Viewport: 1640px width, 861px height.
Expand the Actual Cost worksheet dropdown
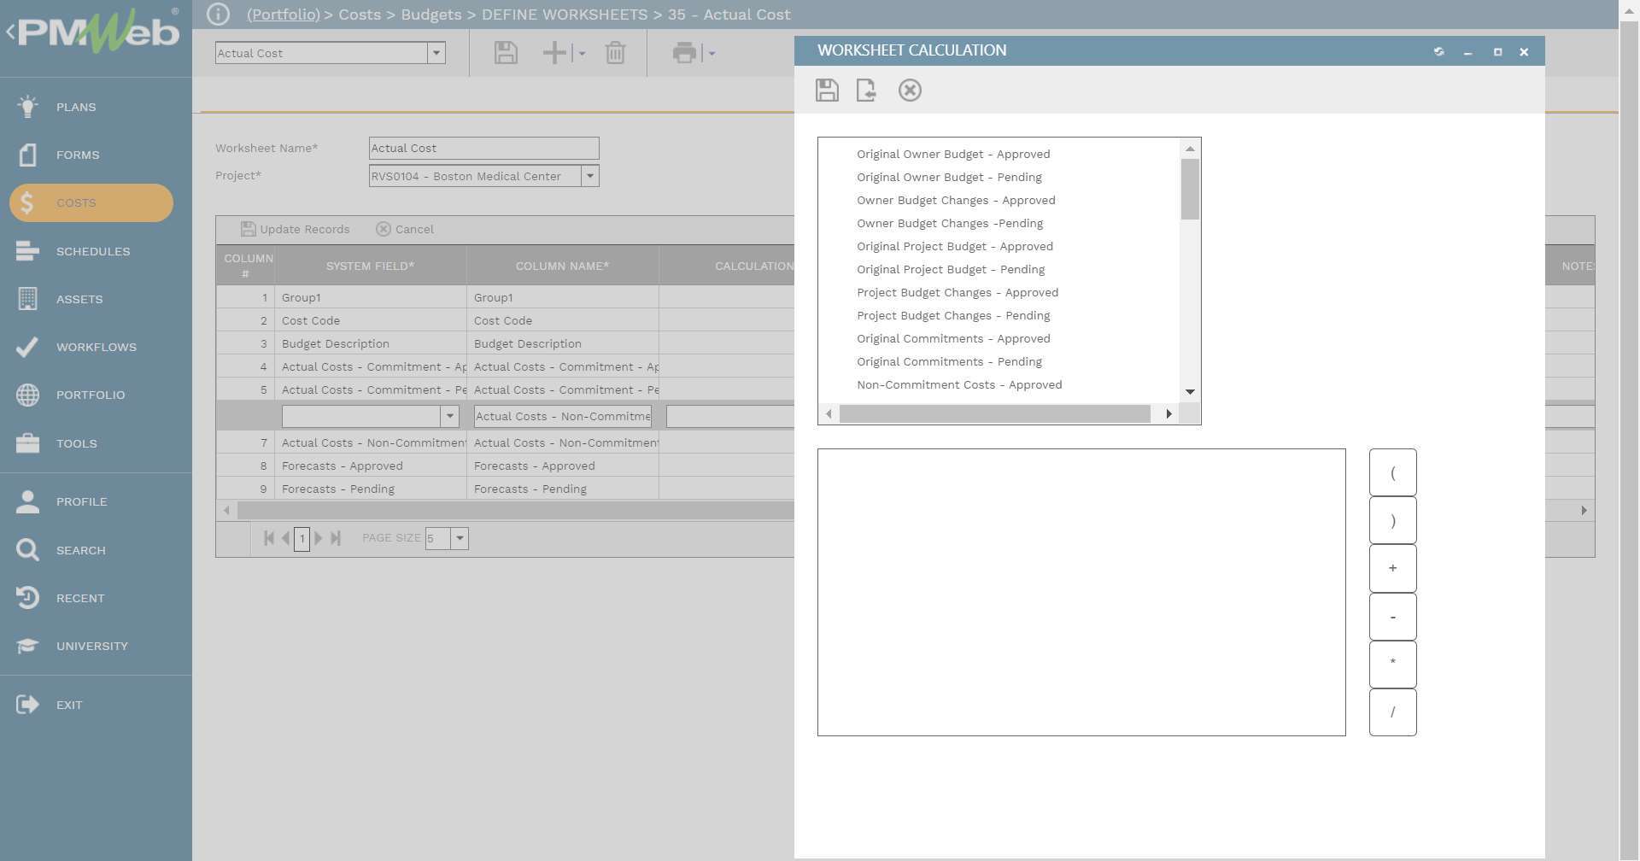(436, 53)
